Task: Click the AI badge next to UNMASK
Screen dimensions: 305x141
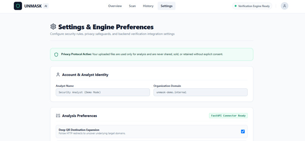Action: pyautogui.click(x=46, y=6)
